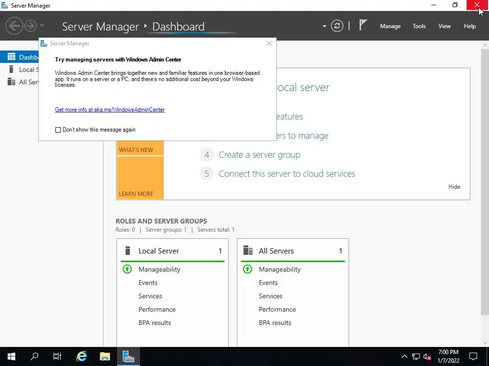
Task: Open the Tools menu
Action: click(x=419, y=26)
